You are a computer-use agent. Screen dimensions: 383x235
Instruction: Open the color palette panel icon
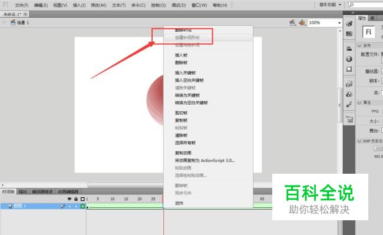coord(349,24)
